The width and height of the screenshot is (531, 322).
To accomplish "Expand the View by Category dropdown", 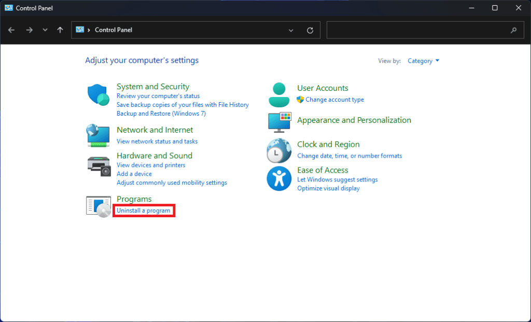I will 423,61.
